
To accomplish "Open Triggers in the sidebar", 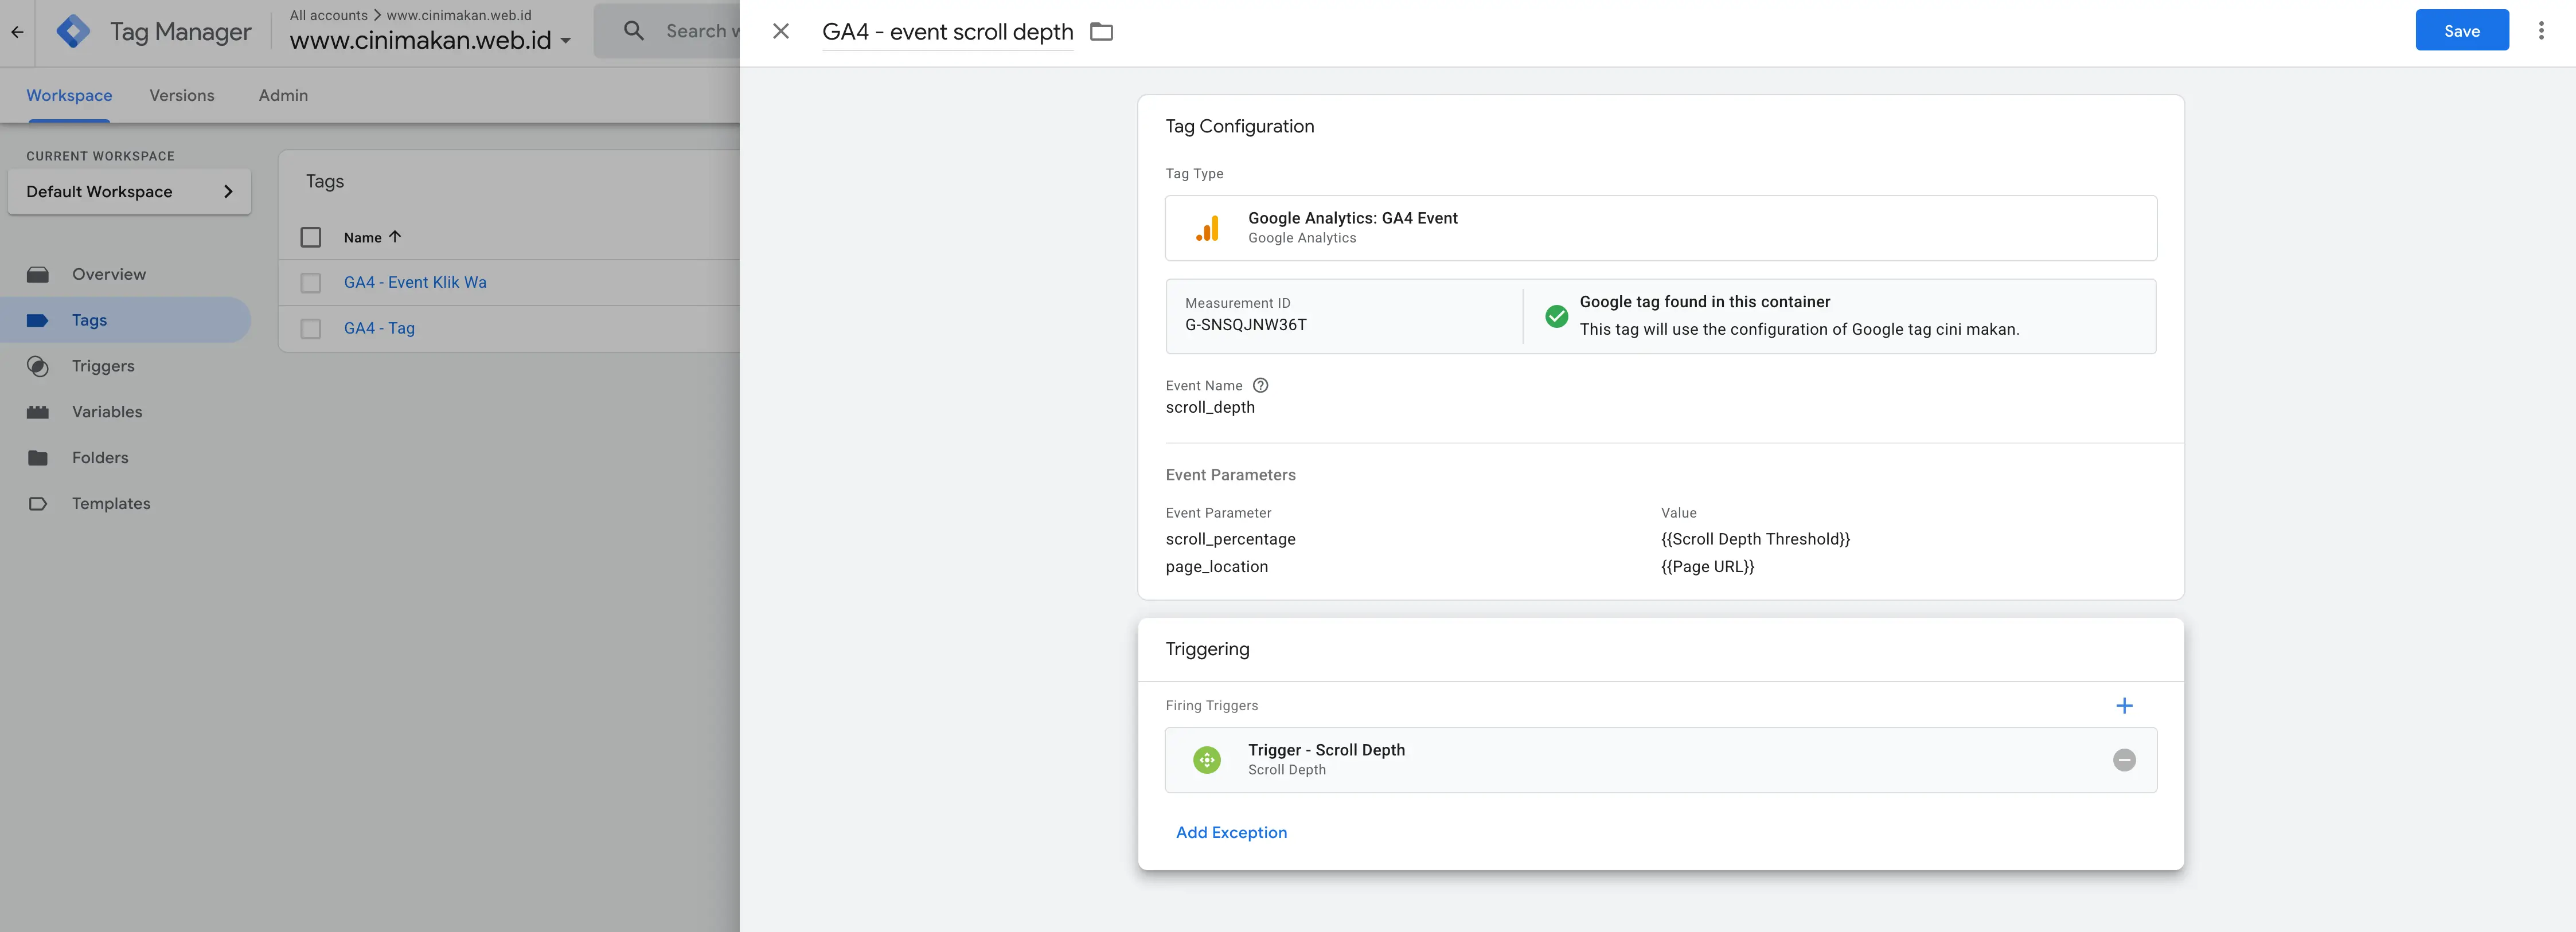I will tap(103, 366).
